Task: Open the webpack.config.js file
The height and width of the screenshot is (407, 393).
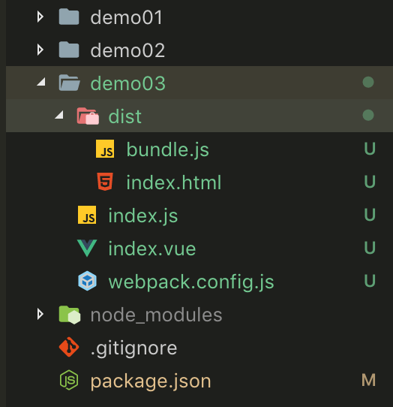Action: [191, 282]
